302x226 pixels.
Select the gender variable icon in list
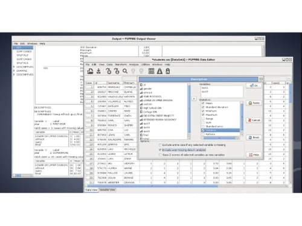(x=141, y=89)
